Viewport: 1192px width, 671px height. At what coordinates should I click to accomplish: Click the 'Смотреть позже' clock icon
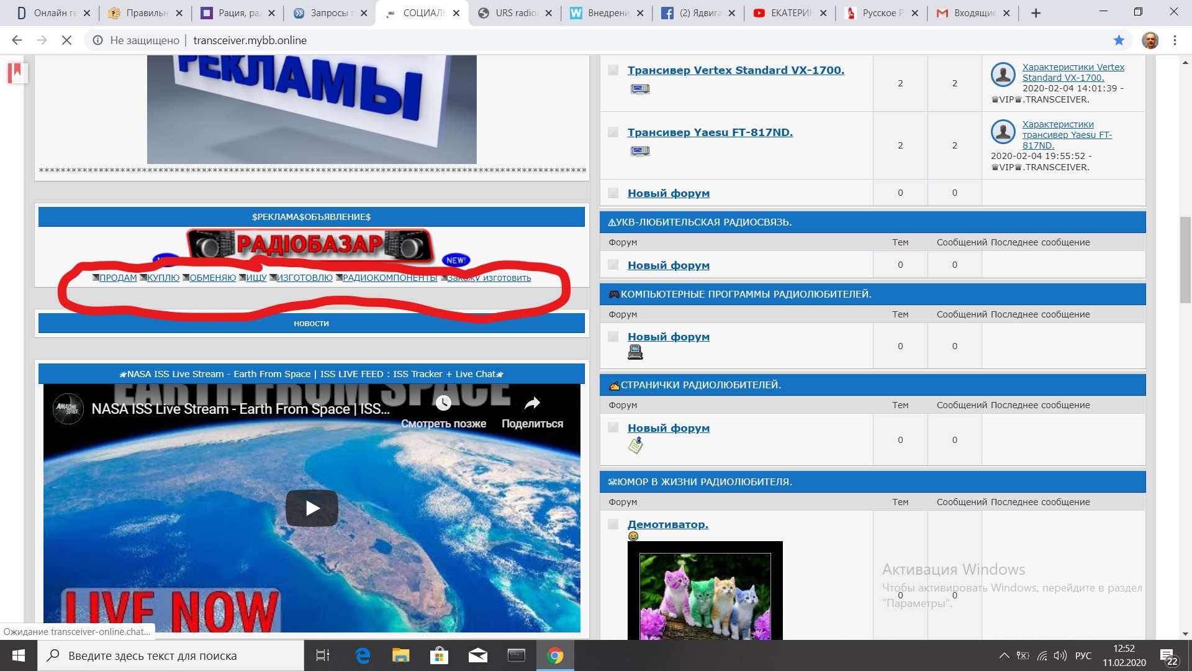(443, 403)
